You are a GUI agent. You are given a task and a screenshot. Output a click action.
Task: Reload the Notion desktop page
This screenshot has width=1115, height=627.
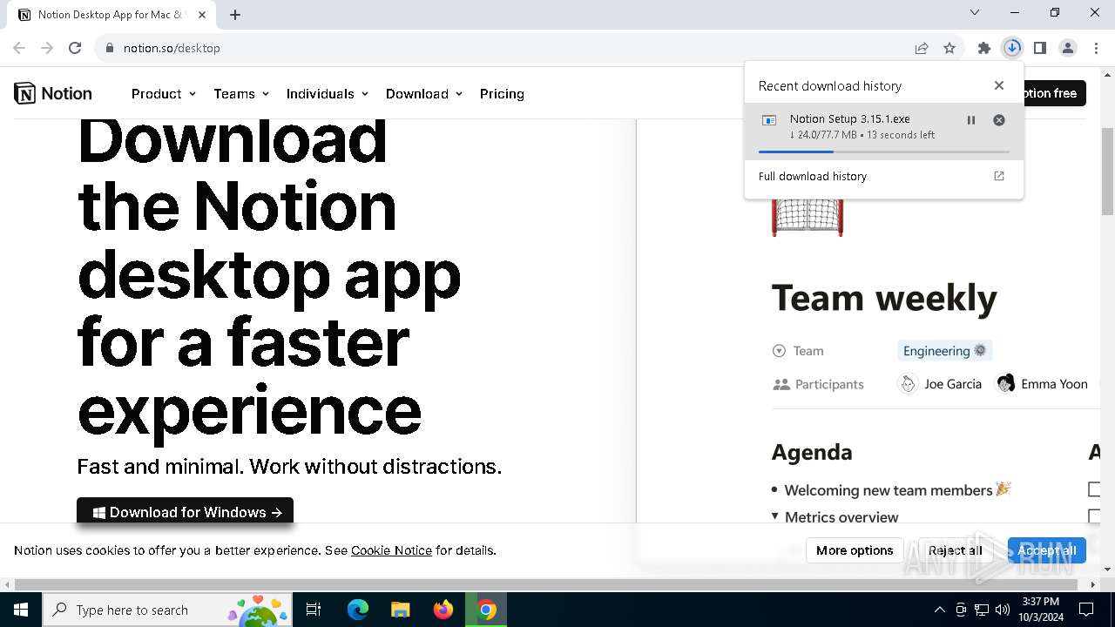[x=75, y=48]
